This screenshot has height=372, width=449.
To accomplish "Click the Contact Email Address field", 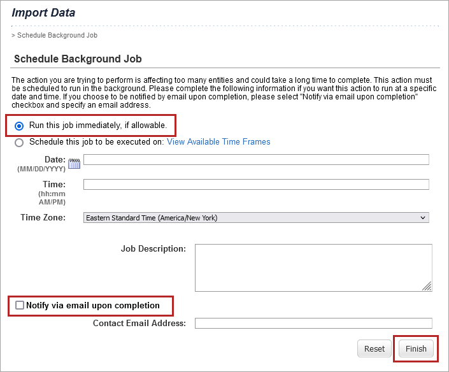I will tap(313, 323).
